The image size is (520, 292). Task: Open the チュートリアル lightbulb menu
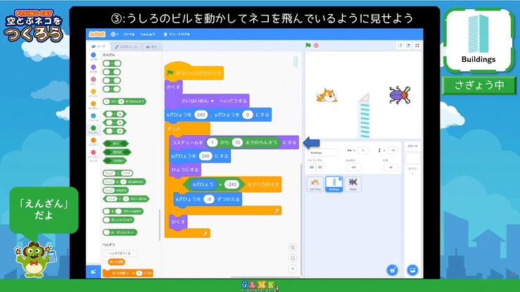pyautogui.click(x=177, y=34)
